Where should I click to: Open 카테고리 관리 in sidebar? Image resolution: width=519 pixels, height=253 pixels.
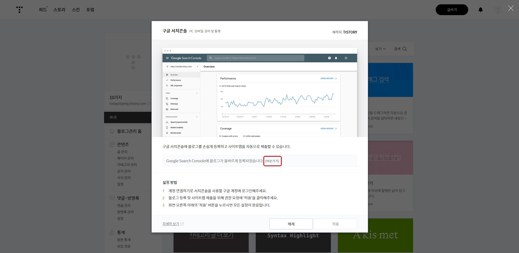[x=127, y=165]
